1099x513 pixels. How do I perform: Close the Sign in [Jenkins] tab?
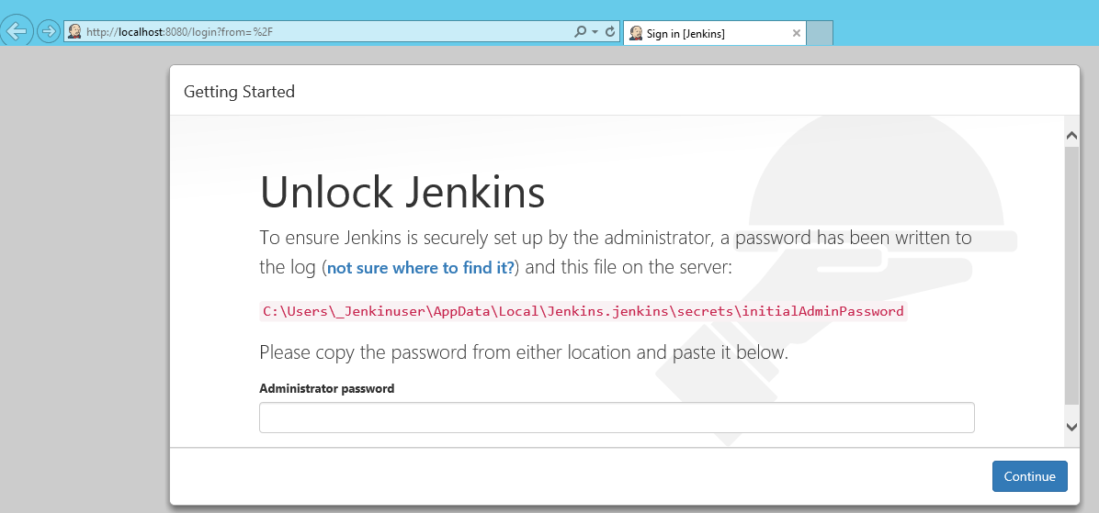click(x=796, y=33)
